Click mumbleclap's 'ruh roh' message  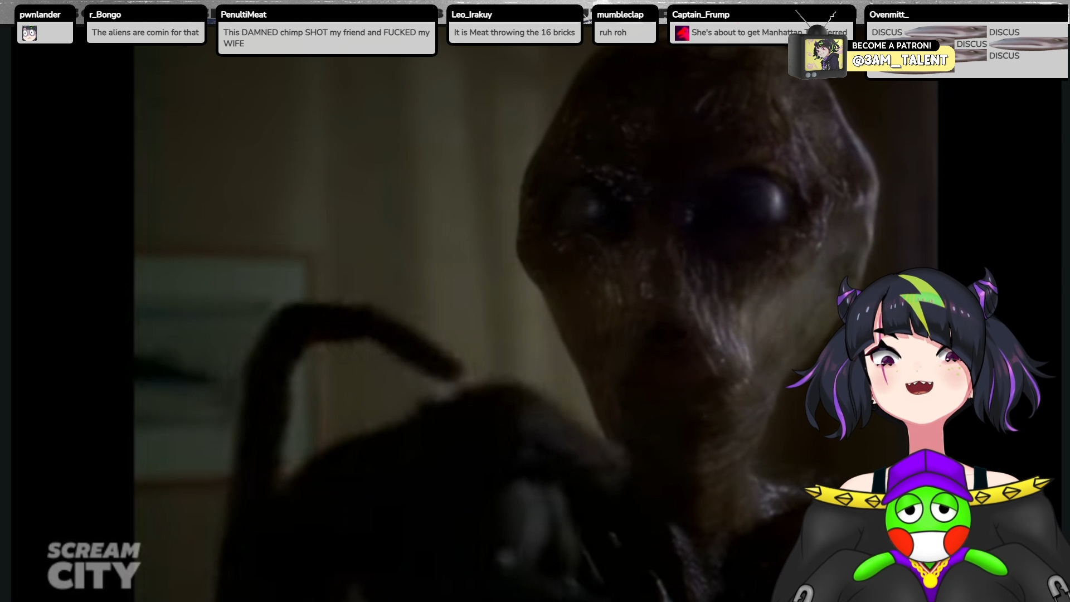pyautogui.click(x=613, y=32)
